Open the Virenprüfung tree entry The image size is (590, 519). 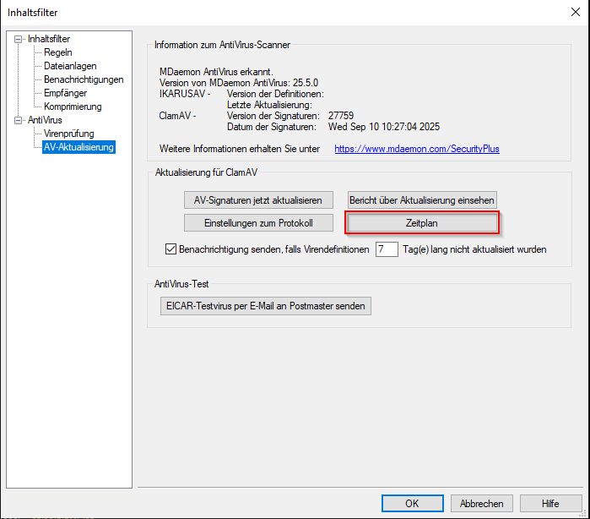point(69,134)
